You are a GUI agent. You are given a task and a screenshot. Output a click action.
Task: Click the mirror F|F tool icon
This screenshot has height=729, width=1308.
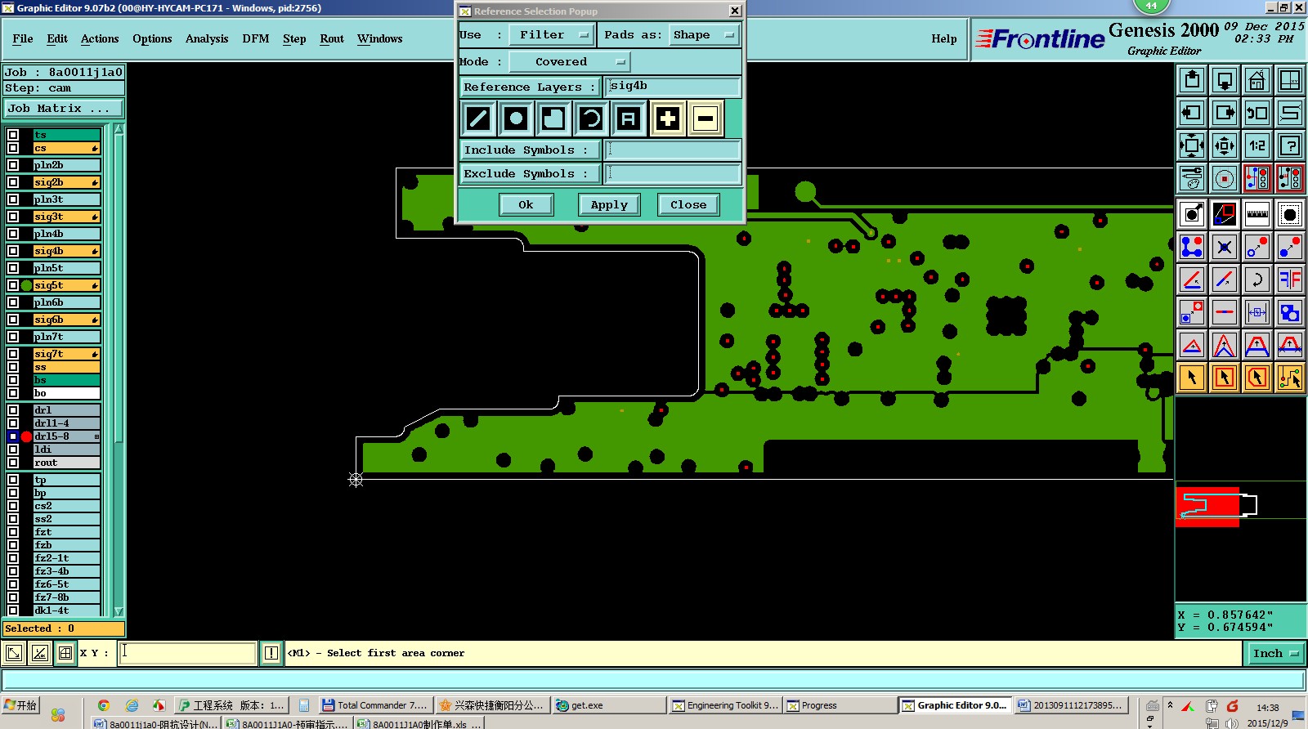click(1290, 280)
